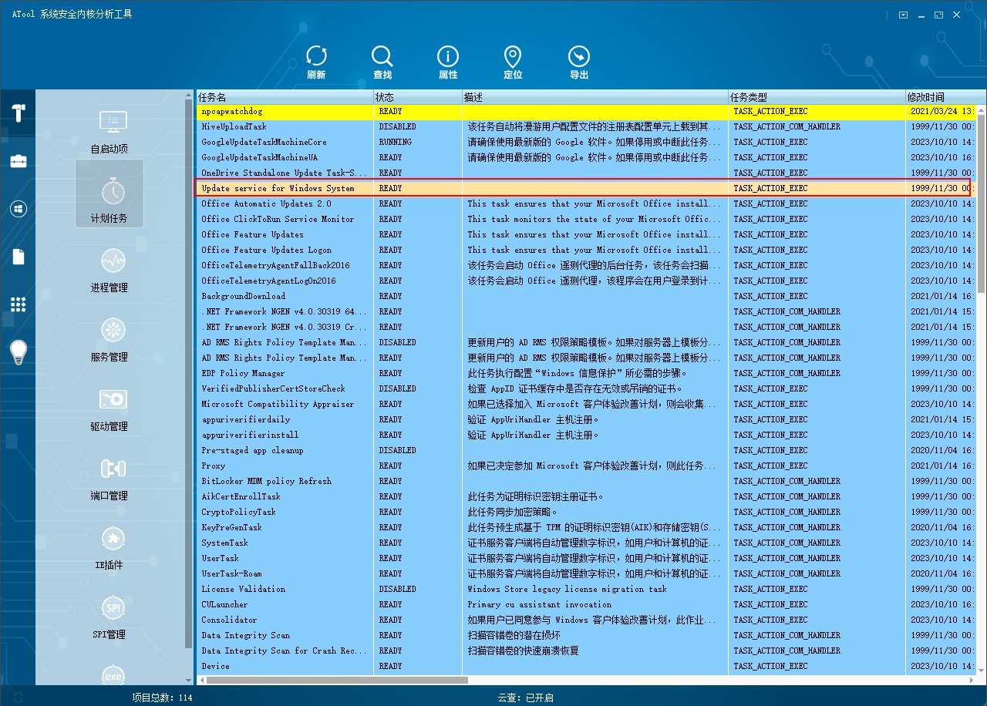Image resolution: width=987 pixels, height=706 pixels.
Task: Open 端口管理 port management
Action: (109, 478)
